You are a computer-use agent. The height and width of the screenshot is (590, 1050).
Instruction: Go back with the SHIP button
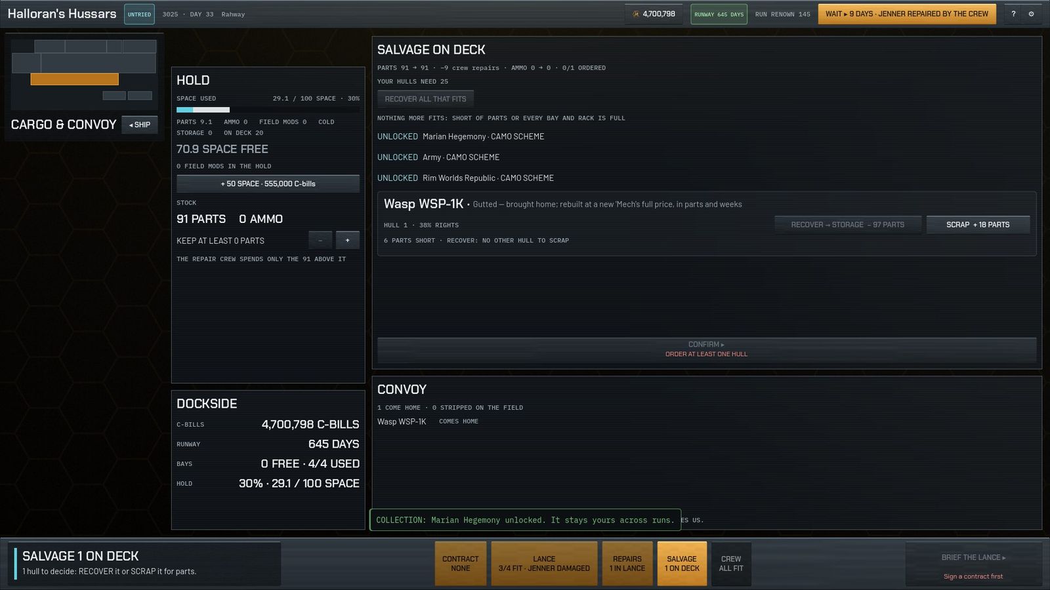[x=140, y=125]
